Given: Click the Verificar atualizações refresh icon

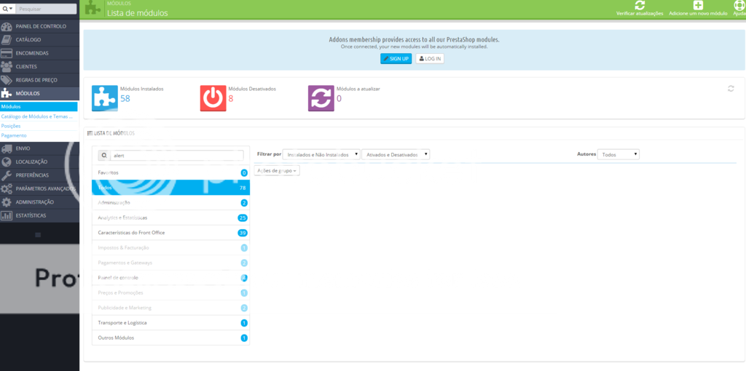Looking at the screenshot, I should click(x=640, y=6).
